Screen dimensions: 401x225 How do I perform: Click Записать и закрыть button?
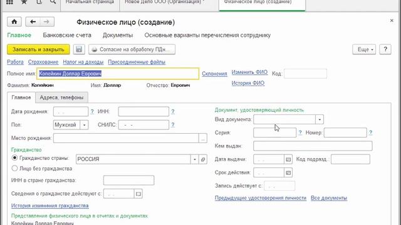[x=38, y=49]
